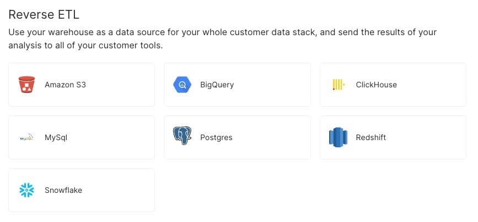Click the Reverse ETL heading
Viewport: 478px width, 222px height.
pos(47,14)
